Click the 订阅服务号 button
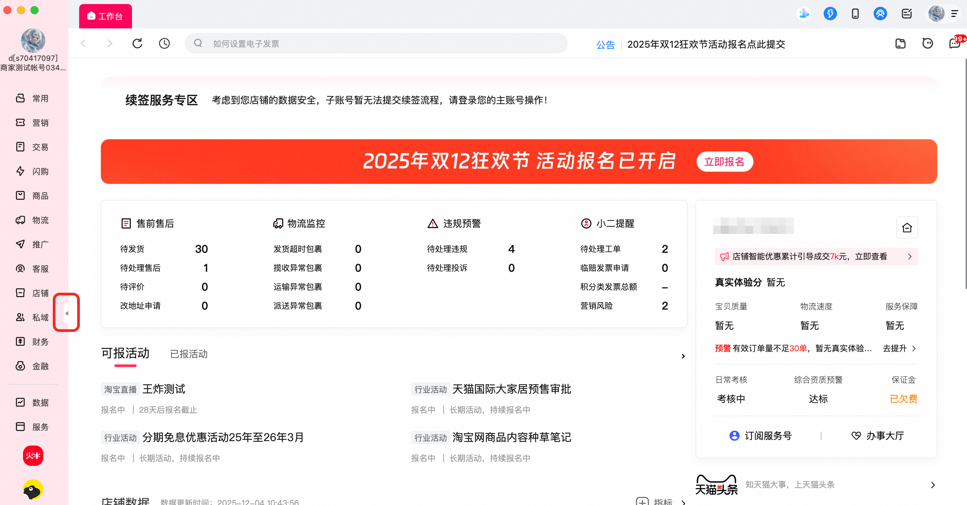This screenshot has width=967, height=505. [761, 436]
